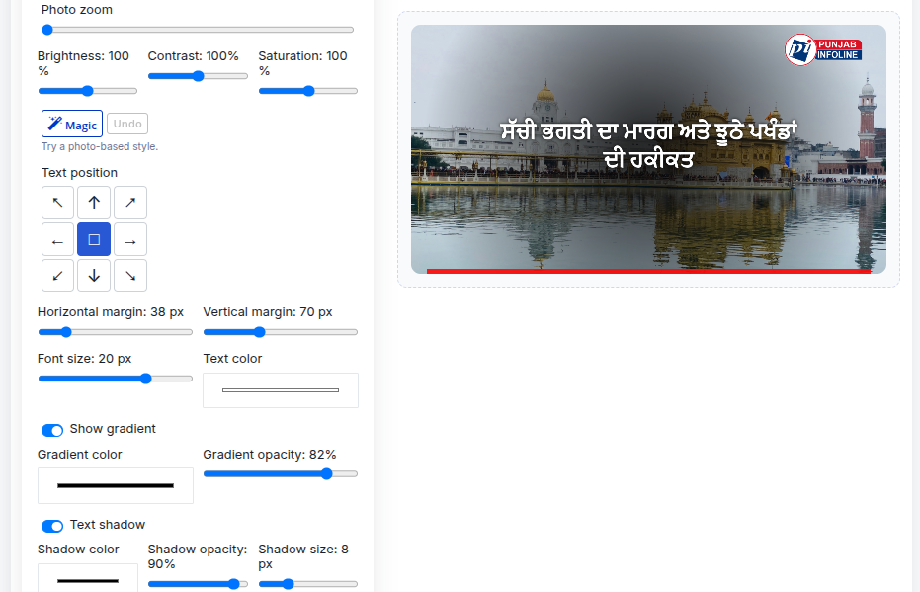Image resolution: width=920 pixels, height=592 pixels.
Task: Adjust the Contrast slider
Action: 198,76
